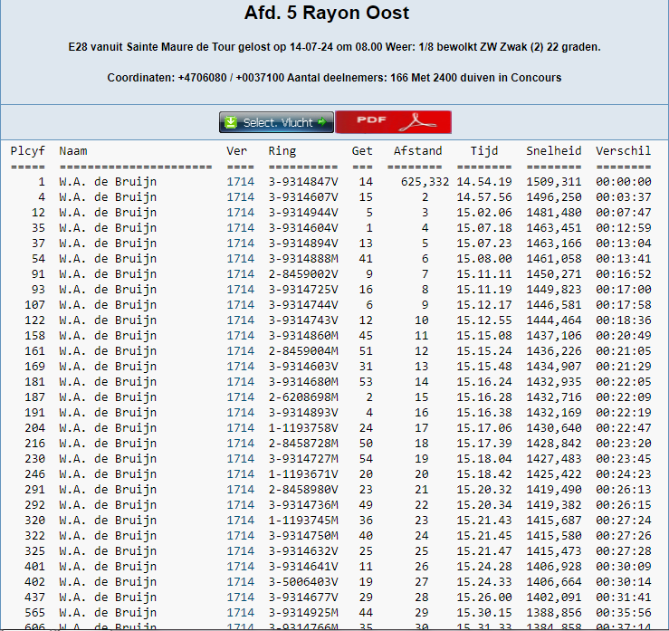This screenshot has width=669, height=631.
Task: Open Ver link 1714 in row with ring 3-9314743V
Action: coord(240,320)
